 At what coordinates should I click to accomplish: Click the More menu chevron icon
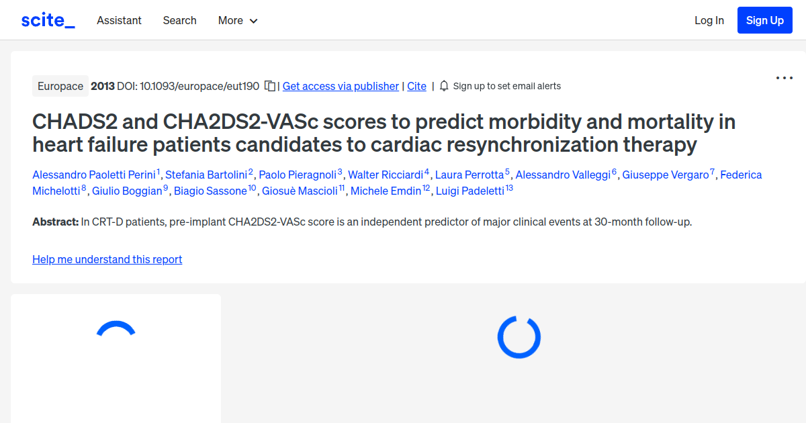[x=254, y=21]
